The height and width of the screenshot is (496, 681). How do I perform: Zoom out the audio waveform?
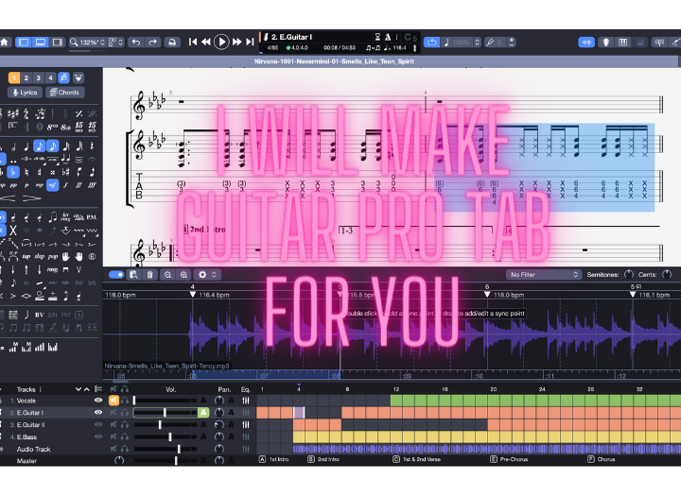167,275
